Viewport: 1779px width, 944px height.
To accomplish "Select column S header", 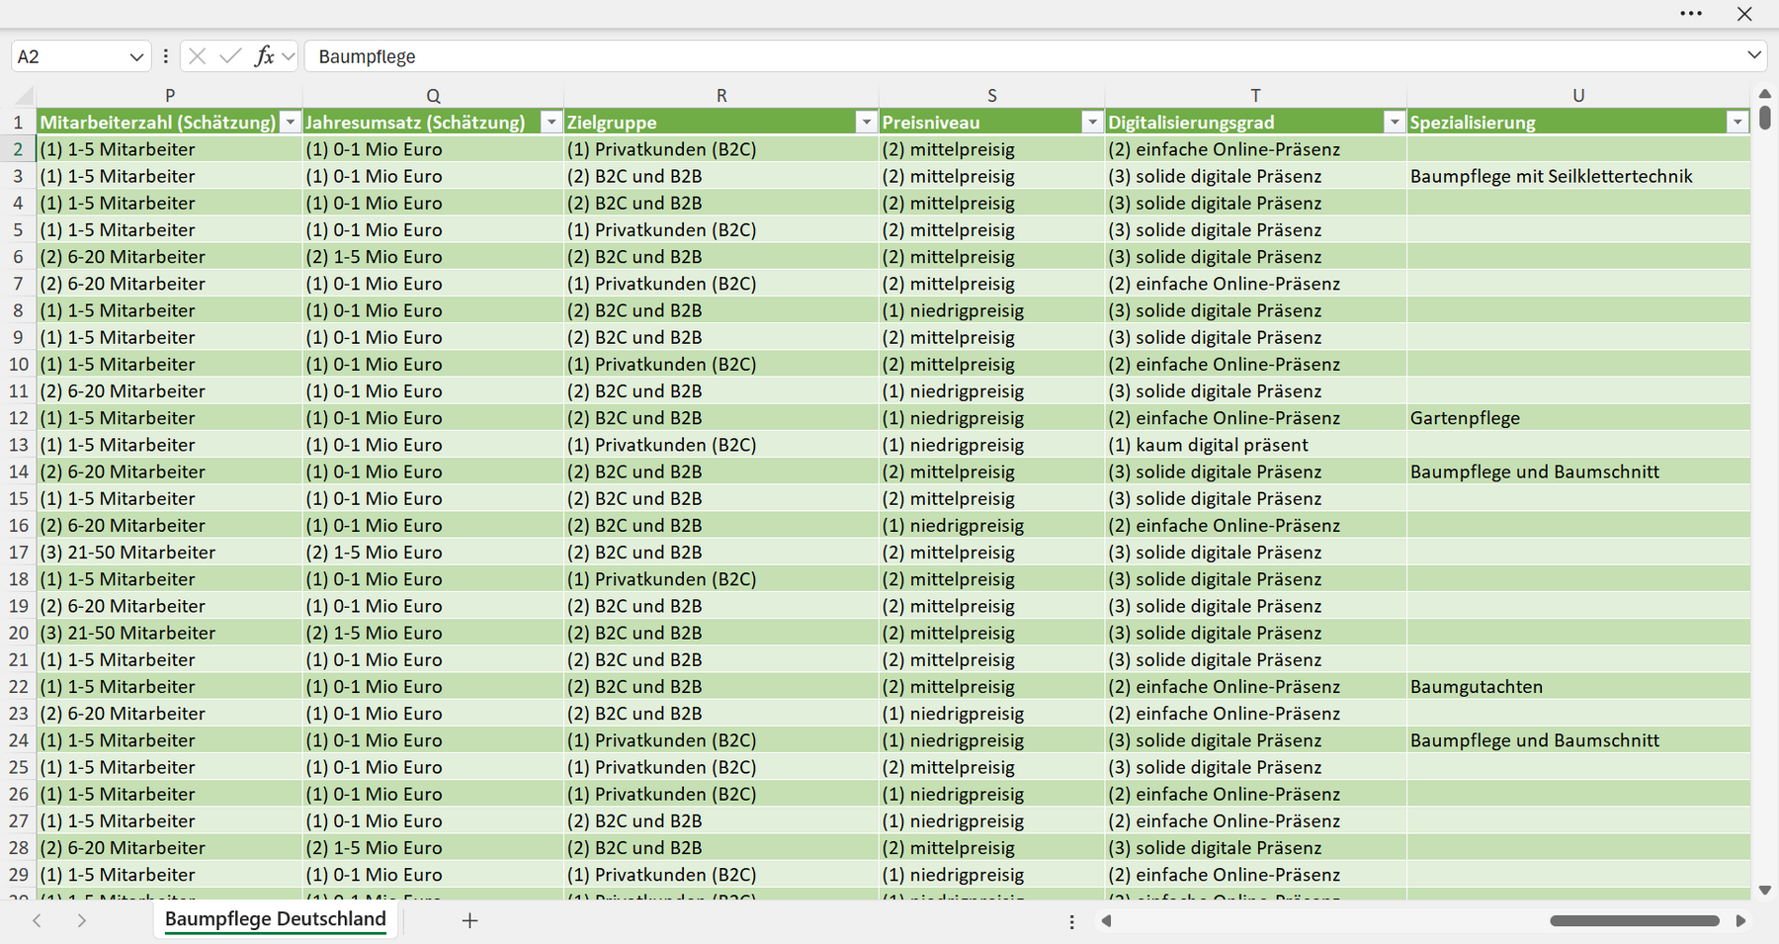I will (992, 96).
